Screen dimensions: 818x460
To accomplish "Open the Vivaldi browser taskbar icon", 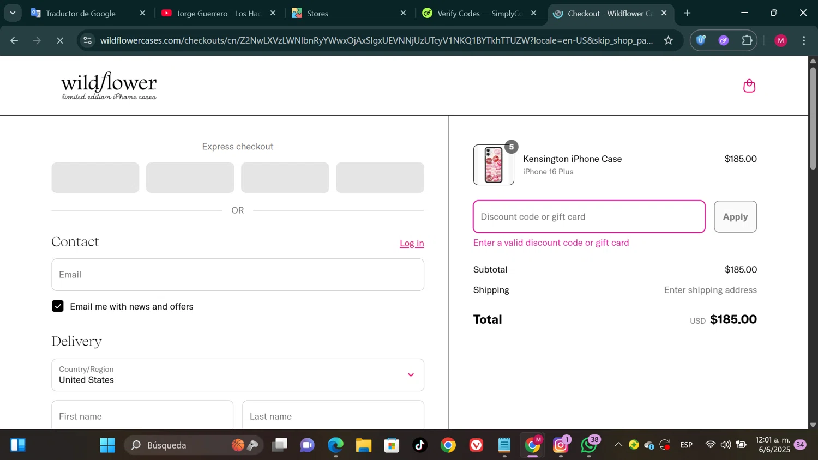I will [x=476, y=445].
